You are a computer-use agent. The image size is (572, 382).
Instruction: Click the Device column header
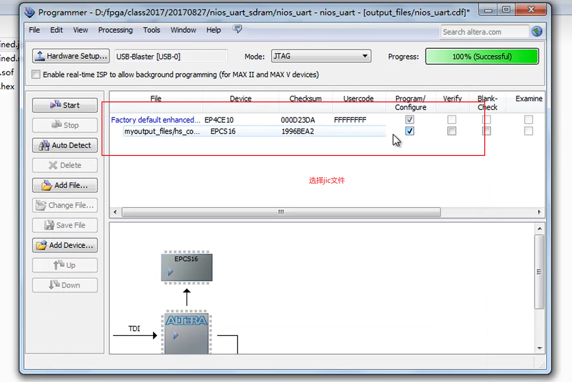(x=241, y=99)
